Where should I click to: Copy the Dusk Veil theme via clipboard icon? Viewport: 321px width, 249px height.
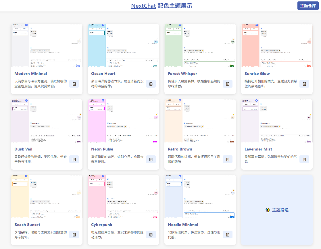coord(74,159)
